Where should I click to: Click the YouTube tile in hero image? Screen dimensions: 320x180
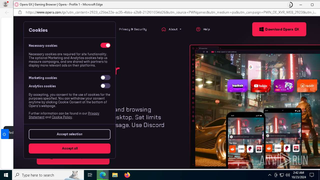point(261,86)
